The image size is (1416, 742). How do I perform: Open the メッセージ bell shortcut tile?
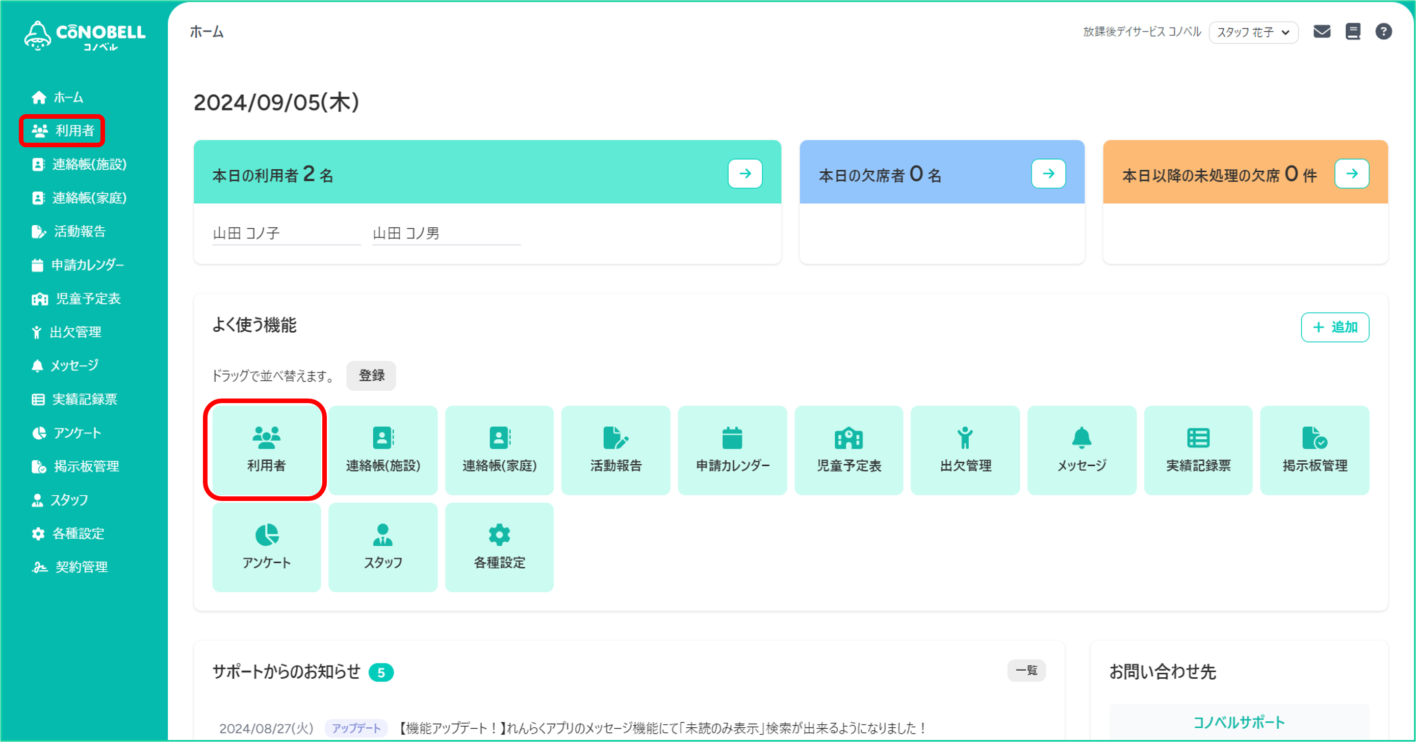[x=1082, y=450]
